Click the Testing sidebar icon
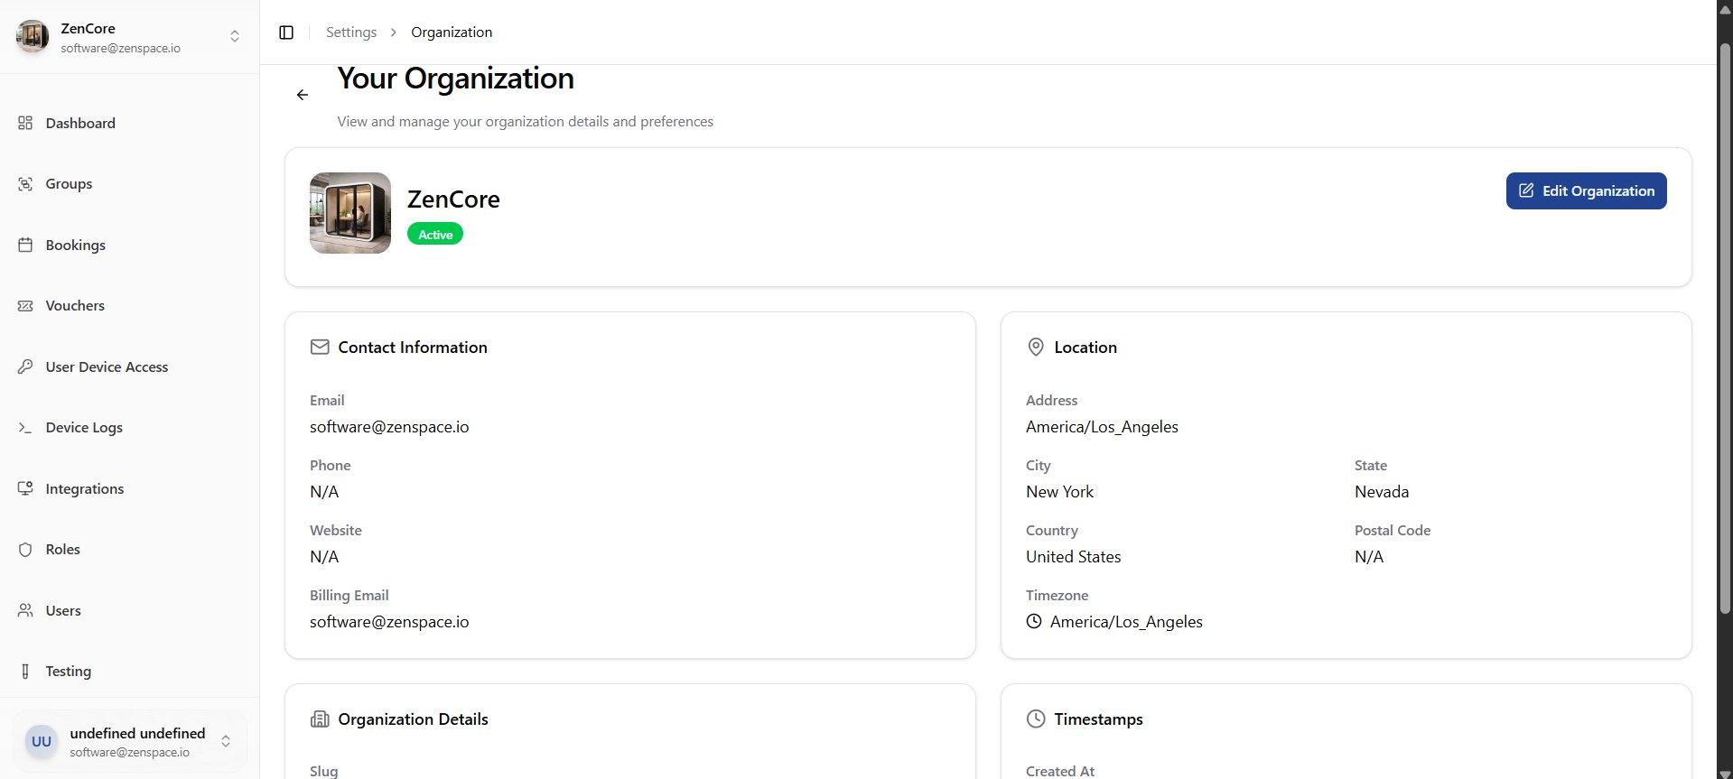 [x=25, y=671]
